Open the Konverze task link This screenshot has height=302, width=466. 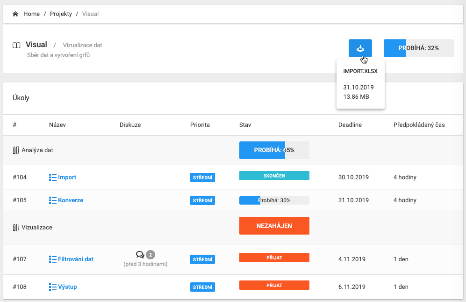71,200
